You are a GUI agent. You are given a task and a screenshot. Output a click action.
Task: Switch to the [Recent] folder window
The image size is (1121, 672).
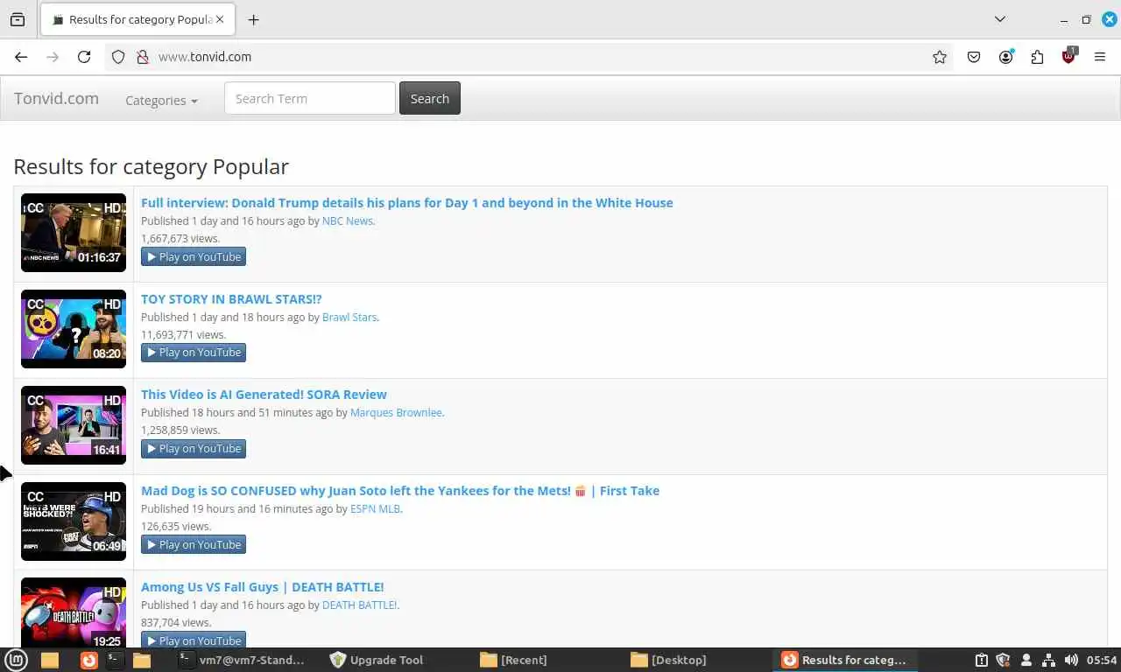[x=515, y=660]
